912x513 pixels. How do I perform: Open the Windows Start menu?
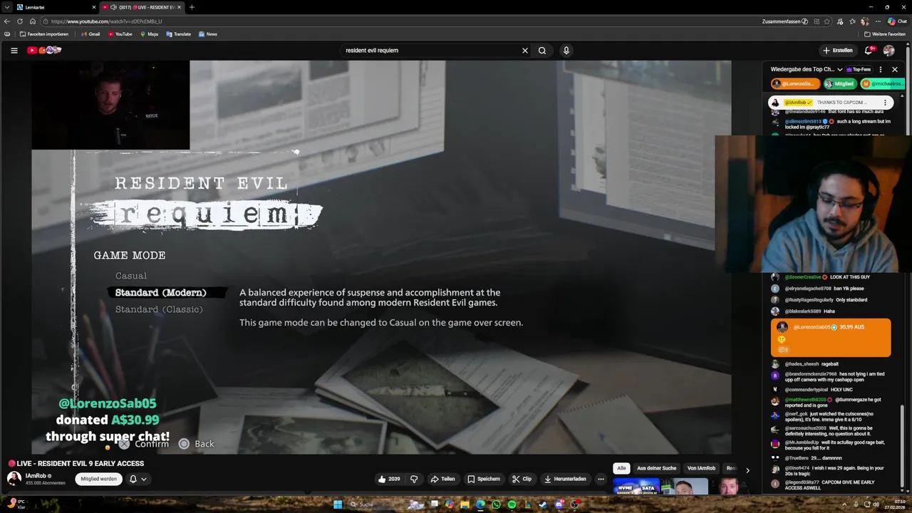coord(338,504)
